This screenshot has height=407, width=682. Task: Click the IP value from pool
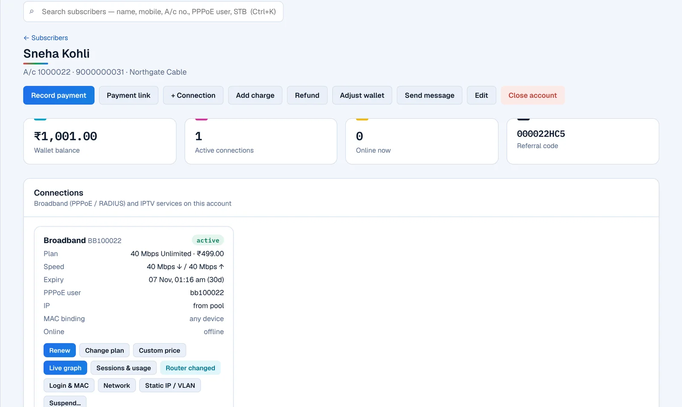tap(208, 306)
